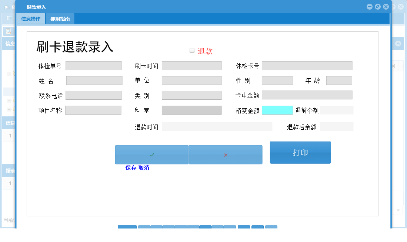Click the 打印 button
This screenshot has height=242, width=407.
[x=300, y=152]
